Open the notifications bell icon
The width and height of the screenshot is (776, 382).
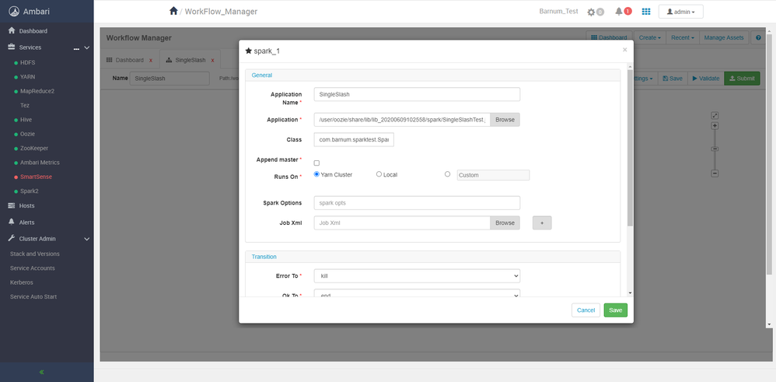click(619, 12)
